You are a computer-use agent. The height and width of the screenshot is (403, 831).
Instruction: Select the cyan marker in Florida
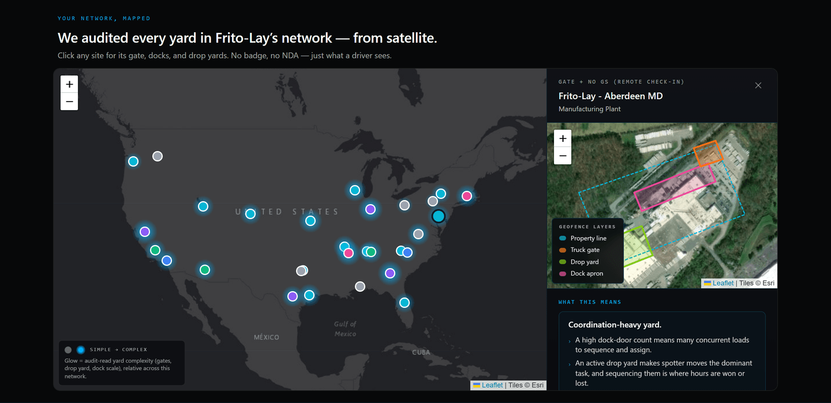(x=405, y=303)
